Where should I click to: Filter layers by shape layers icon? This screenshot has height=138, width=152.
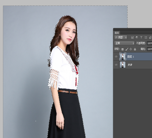(x=146, y=37)
